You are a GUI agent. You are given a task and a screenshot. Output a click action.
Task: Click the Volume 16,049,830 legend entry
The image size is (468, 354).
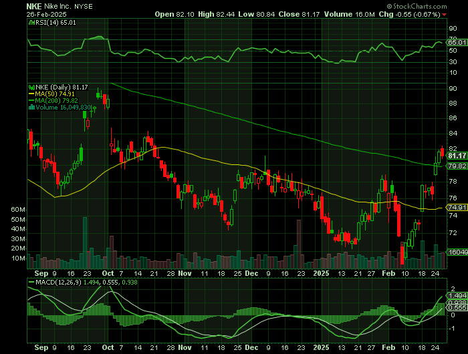point(63,108)
